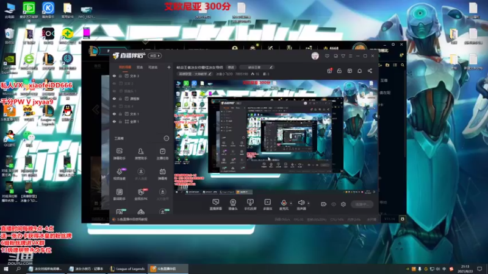Open speaker volume dropdown arrow

click(x=309, y=203)
